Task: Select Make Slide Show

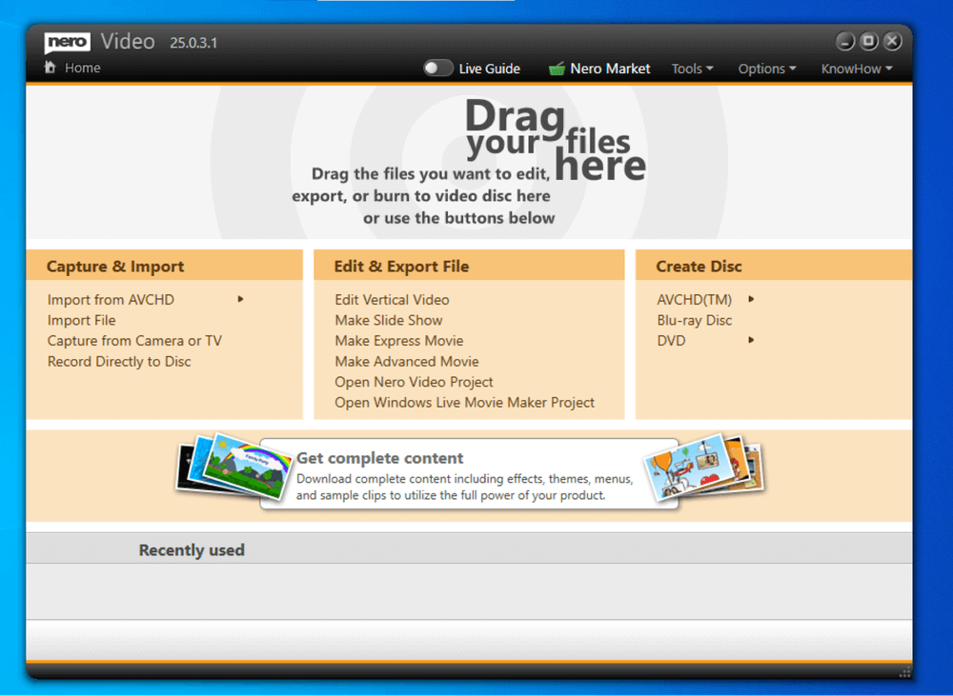Action: (389, 320)
